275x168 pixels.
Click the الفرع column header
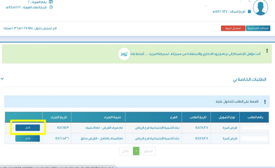pos(154,117)
